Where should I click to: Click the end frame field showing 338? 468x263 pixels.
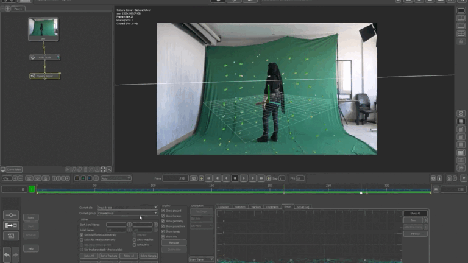coord(453,189)
